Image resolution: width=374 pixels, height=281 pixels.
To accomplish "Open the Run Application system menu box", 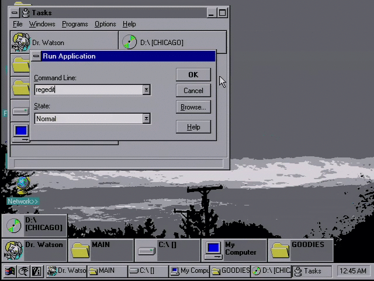I will coord(36,56).
